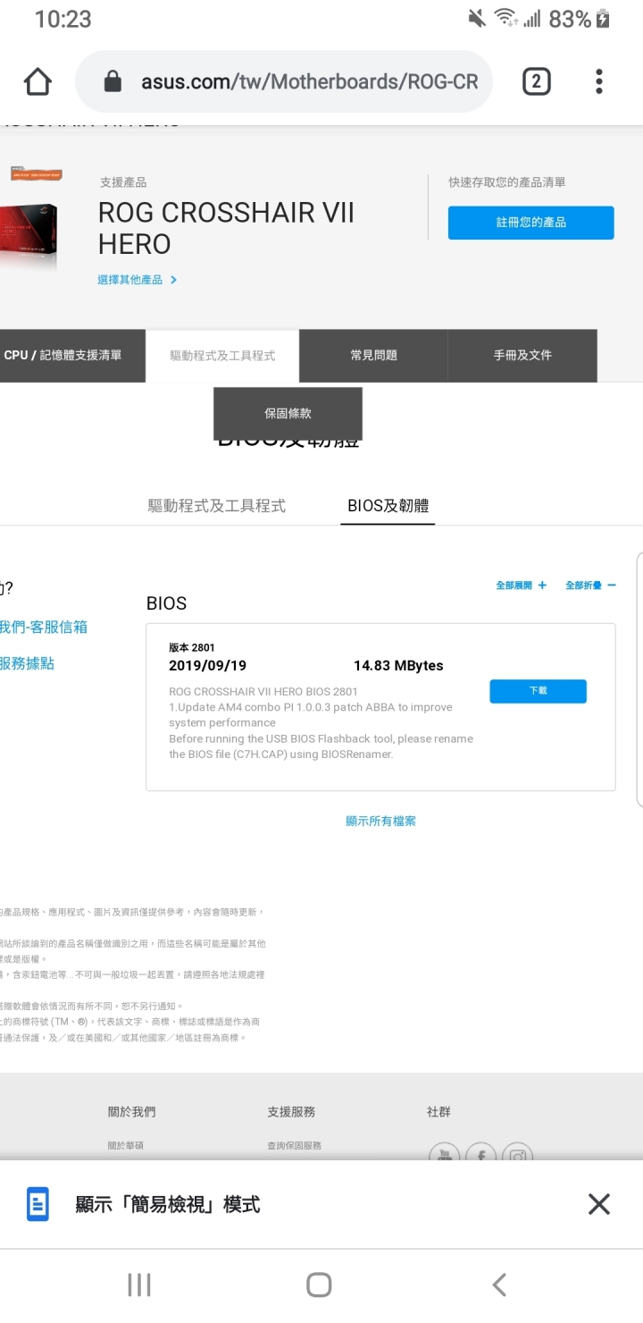Click the 14.83 MBytes file size text
The width and height of the screenshot is (643, 1323).
[x=398, y=666]
